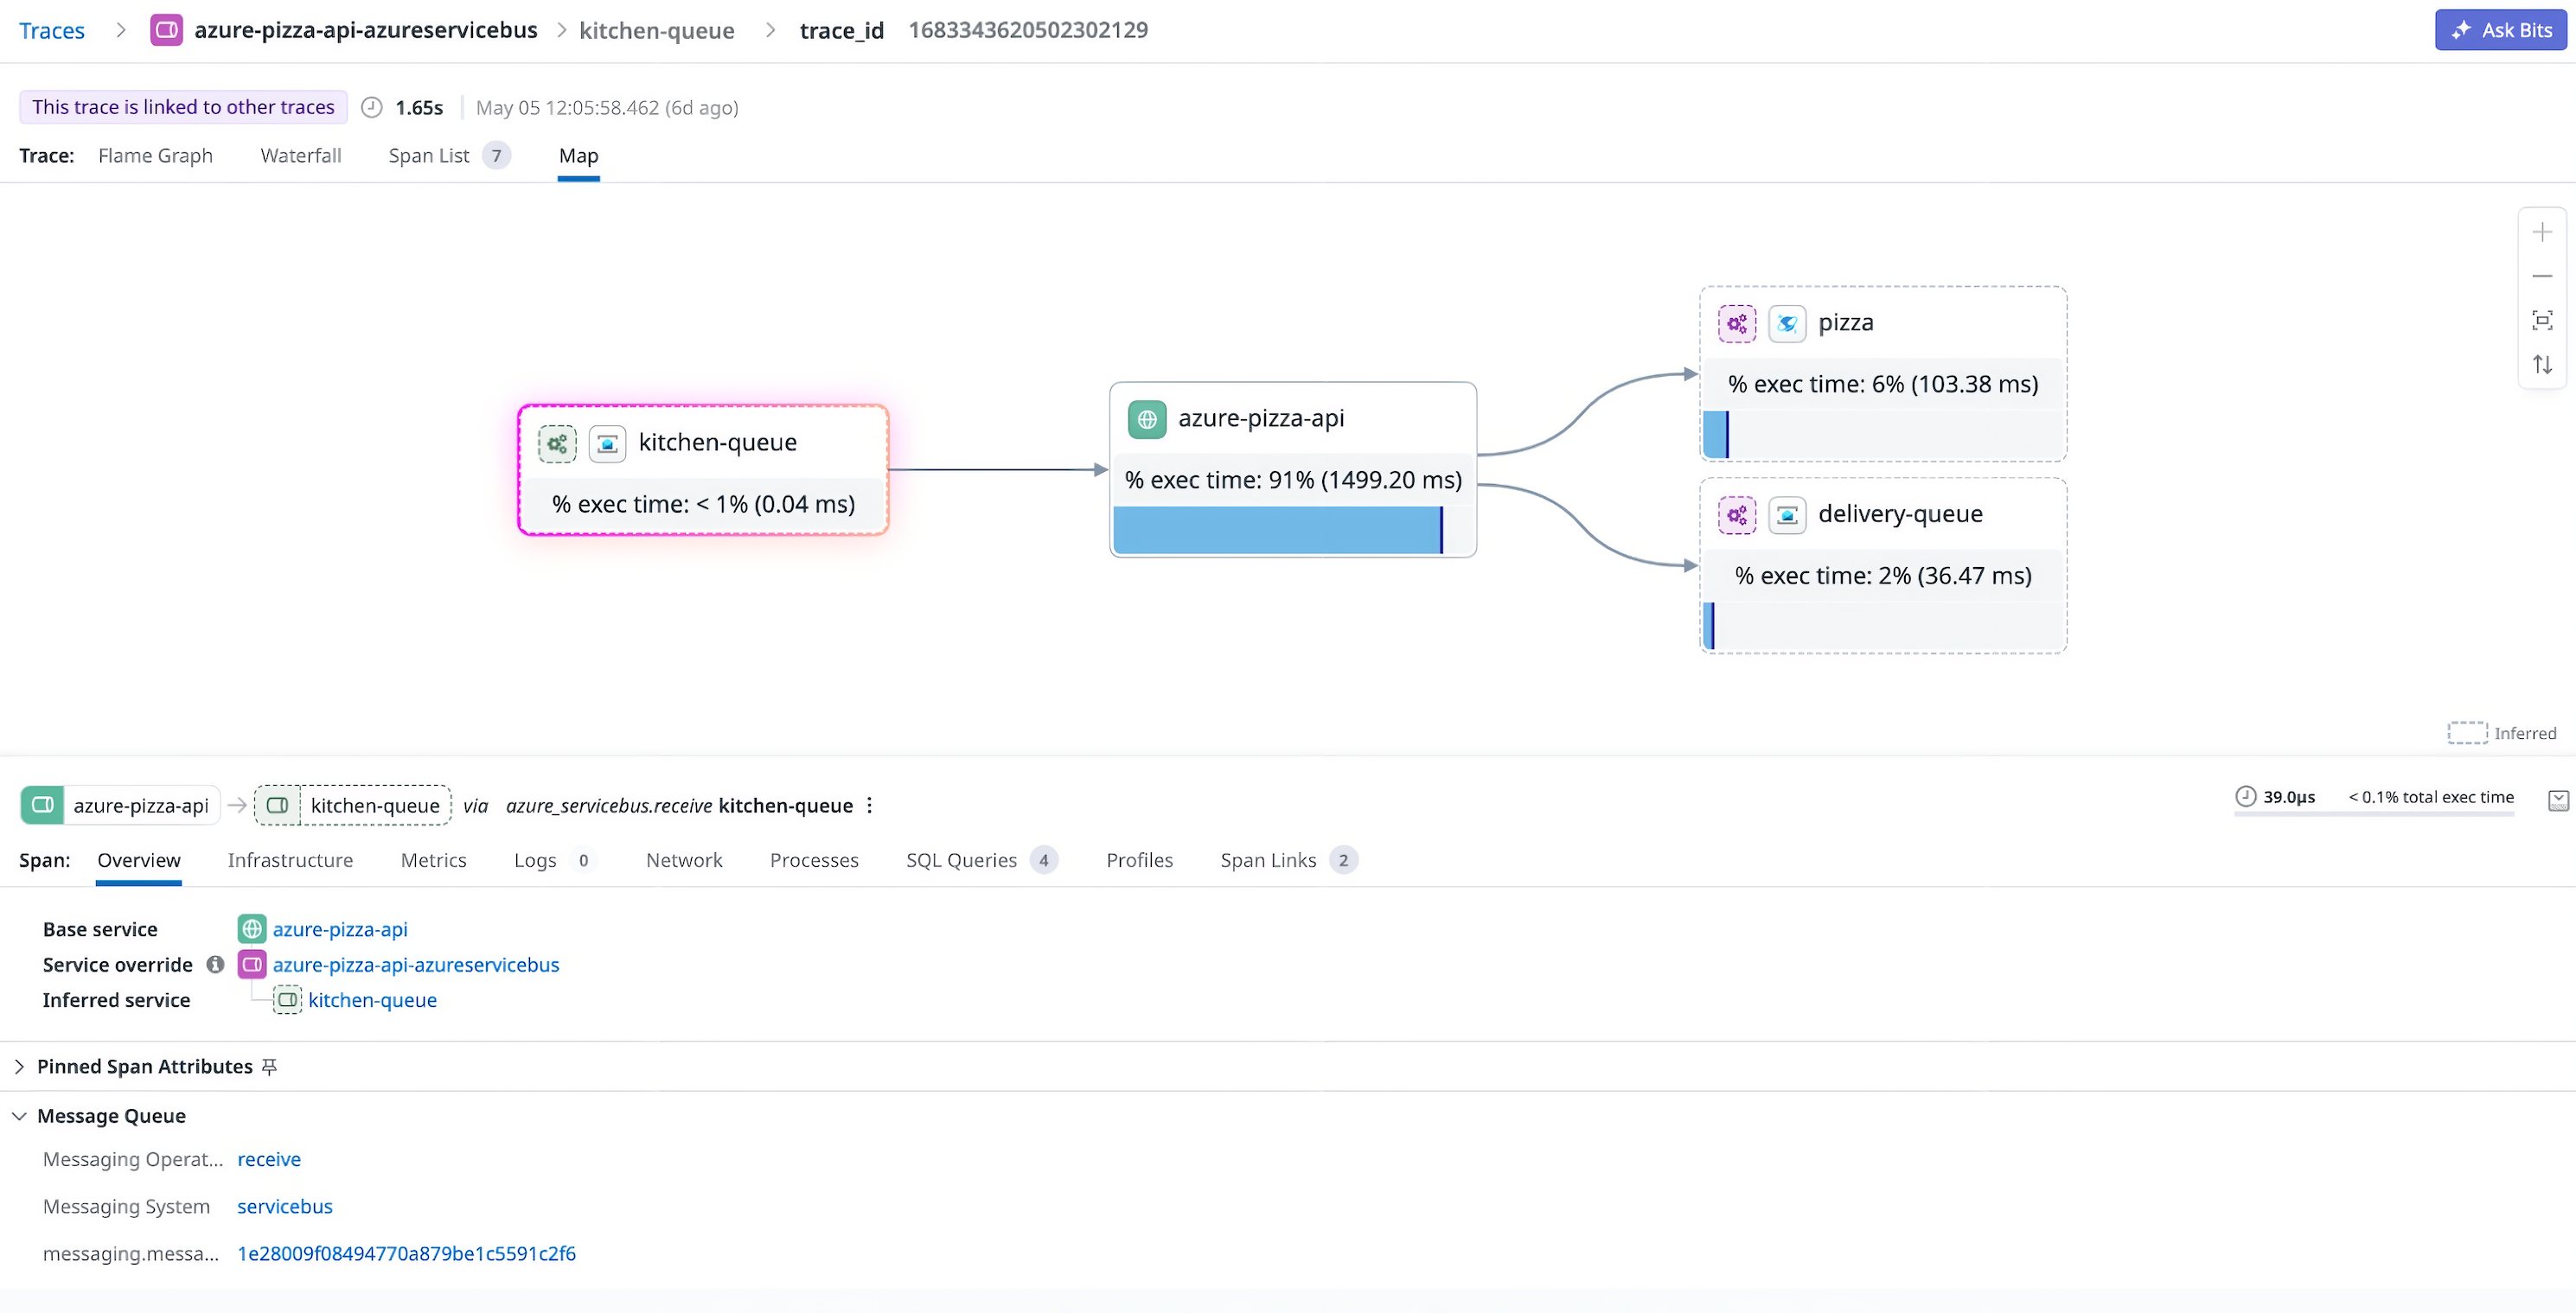Click the service bus icon in kitchen-queue node
This screenshot has height=1313, width=2576.
pos(607,443)
